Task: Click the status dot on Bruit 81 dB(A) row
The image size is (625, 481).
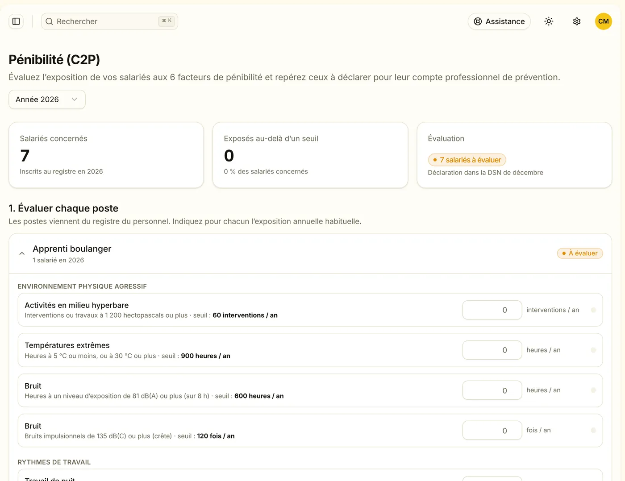Action: [x=593, y=390]
